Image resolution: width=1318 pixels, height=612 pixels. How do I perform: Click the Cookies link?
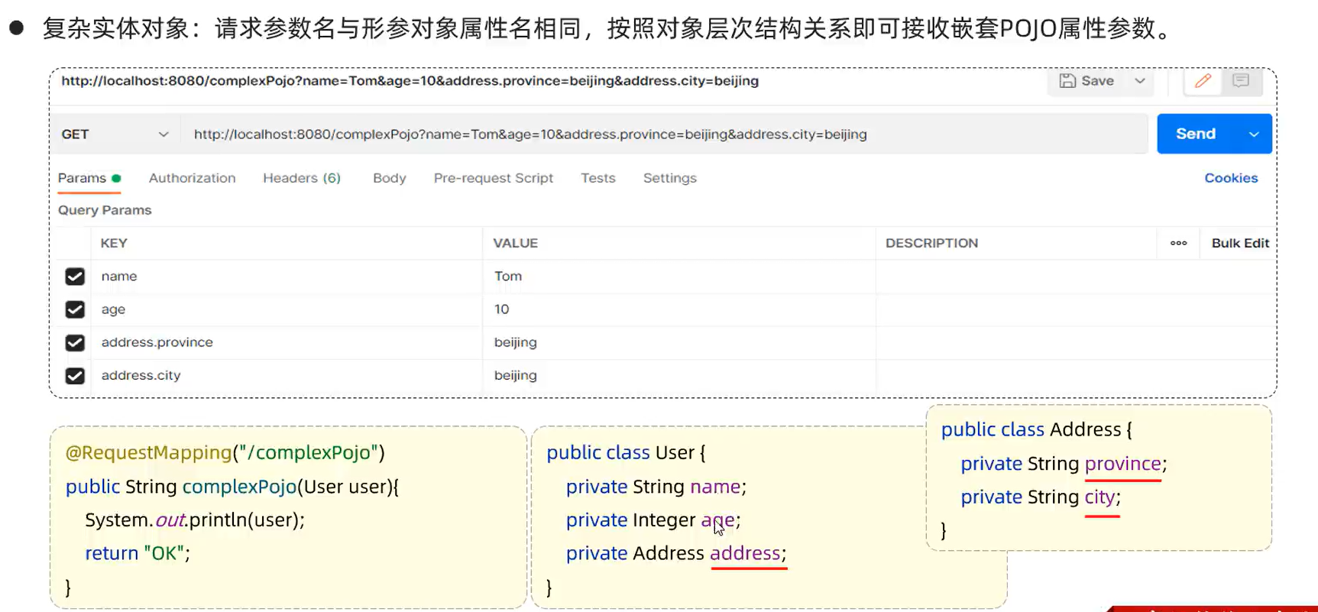coord(1231,178)
